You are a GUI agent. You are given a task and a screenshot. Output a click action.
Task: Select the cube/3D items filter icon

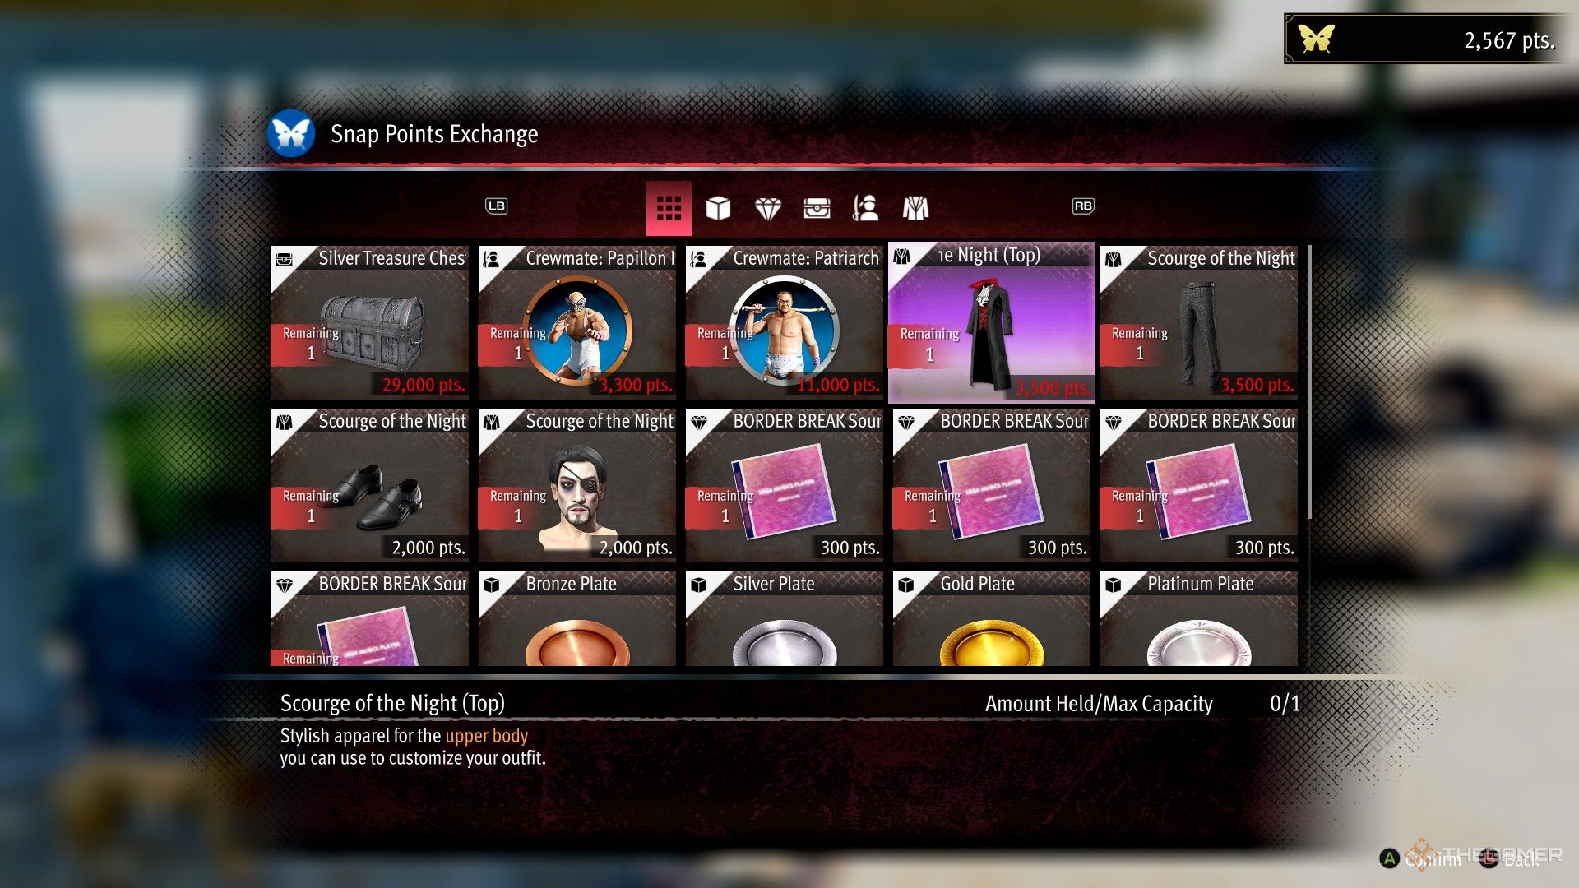click(717, 206)
